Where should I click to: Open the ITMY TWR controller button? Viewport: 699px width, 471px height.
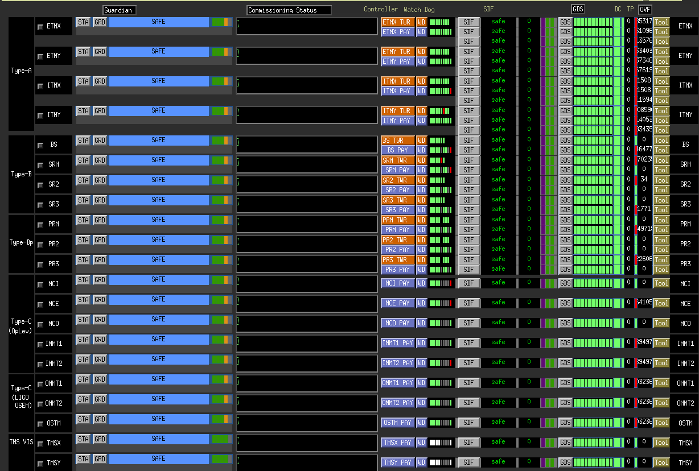397,111
